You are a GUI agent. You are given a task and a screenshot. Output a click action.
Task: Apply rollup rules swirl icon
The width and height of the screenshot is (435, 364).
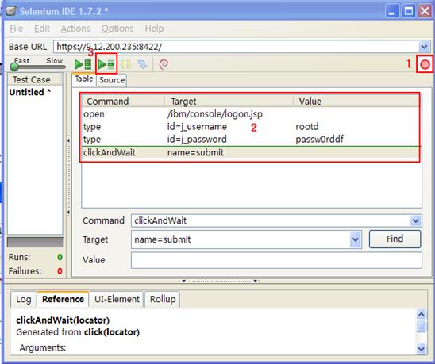coord(164,64)
